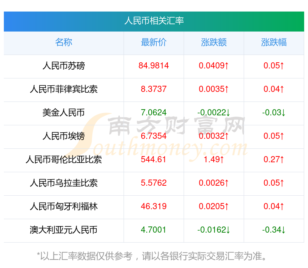Click the -0.03↓ change percentage

(274, 112)
